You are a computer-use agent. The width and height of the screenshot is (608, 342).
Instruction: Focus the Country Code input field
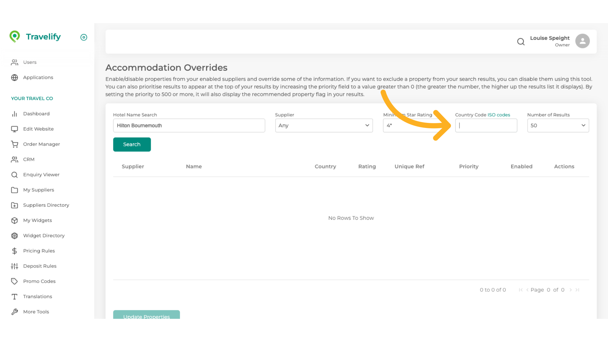[x=486, y=125]
